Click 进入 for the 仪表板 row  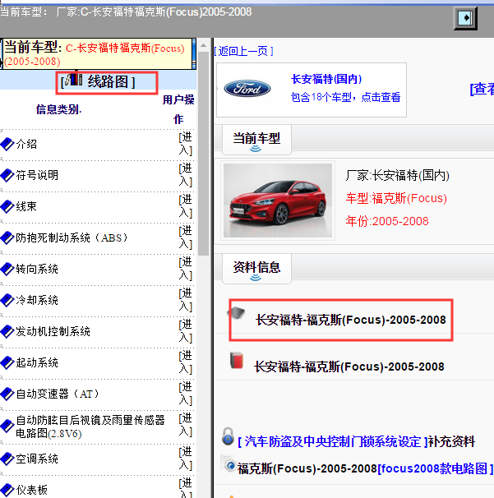click(186, 488)
